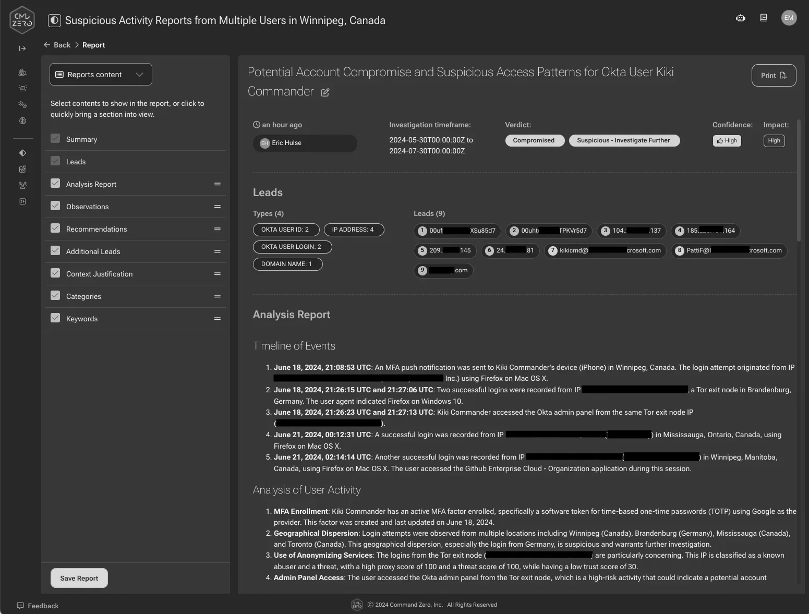This screenshot has width=809, height=614.
Task: Grab the reorder handle for Keywords
Action: (218, 319)
